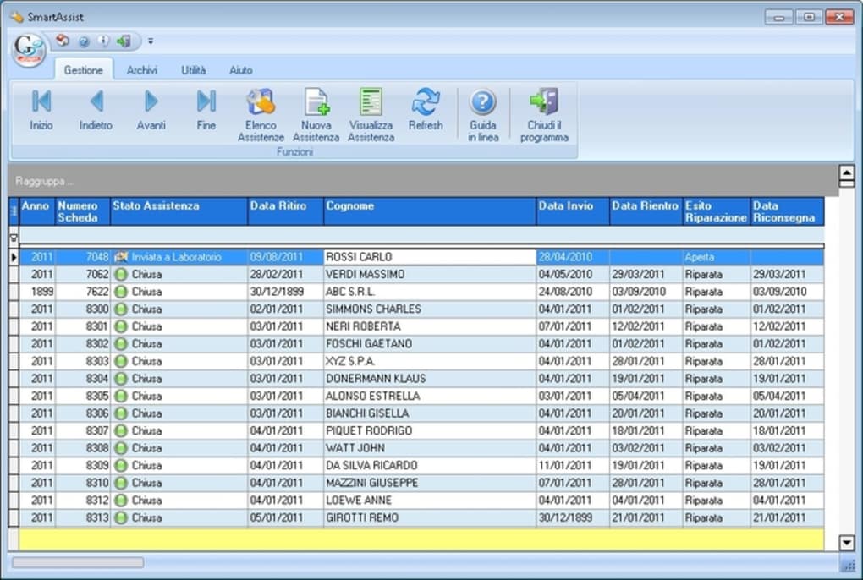Click the green status icon for scheda 8303
The width and height of the screenshot is (863, 580).
tap(121, 361)
